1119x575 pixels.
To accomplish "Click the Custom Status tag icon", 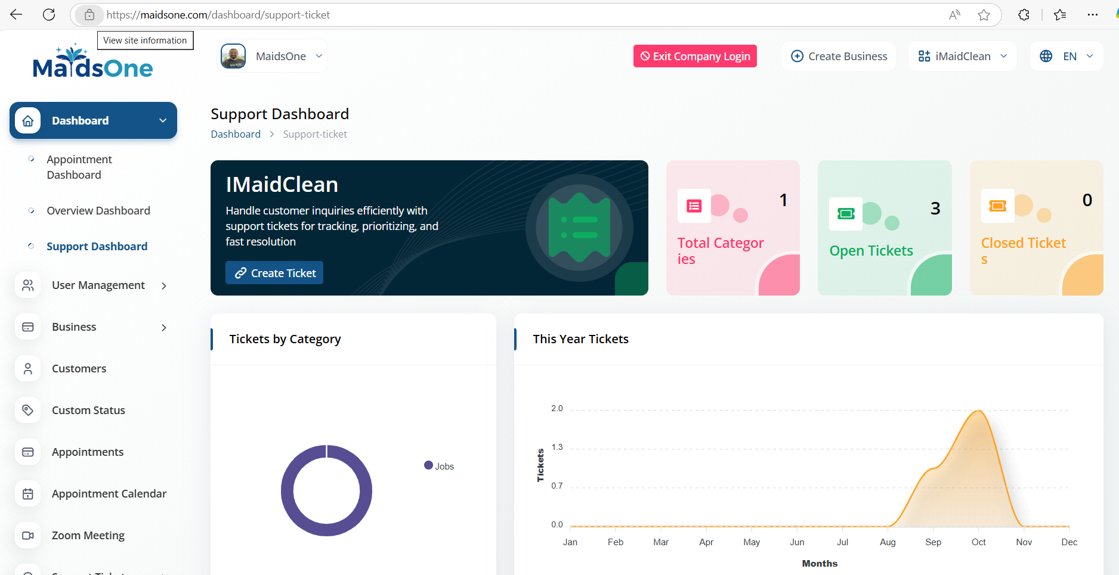I will tap(28, 411).
